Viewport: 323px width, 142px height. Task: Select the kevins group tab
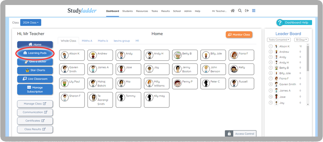122,41
